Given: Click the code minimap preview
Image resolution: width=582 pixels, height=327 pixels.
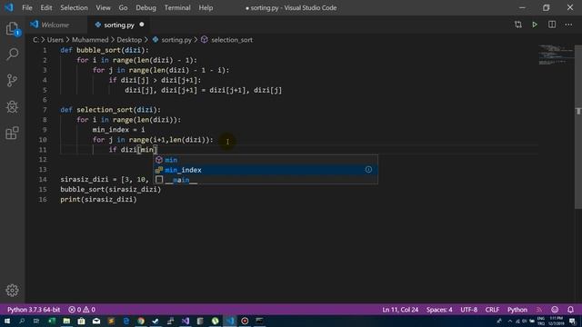Looking at the screenshot, I should click(x=556, y=54).
